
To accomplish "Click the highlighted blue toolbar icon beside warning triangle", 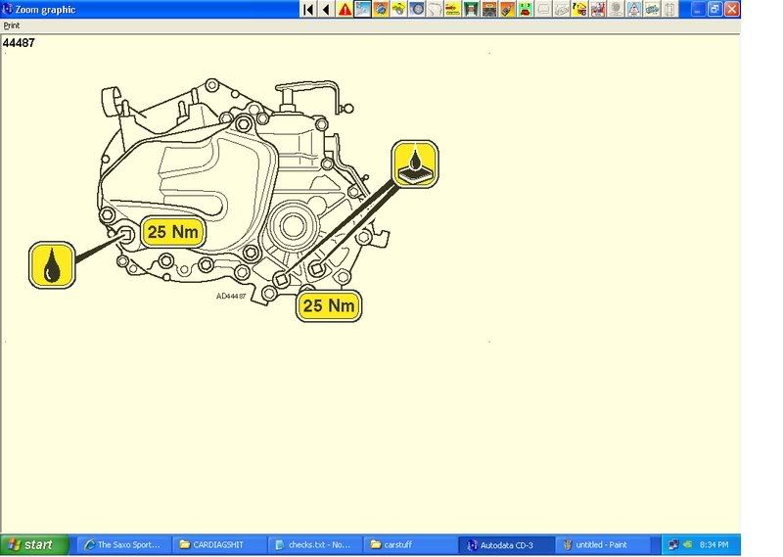I will (363, 9).
